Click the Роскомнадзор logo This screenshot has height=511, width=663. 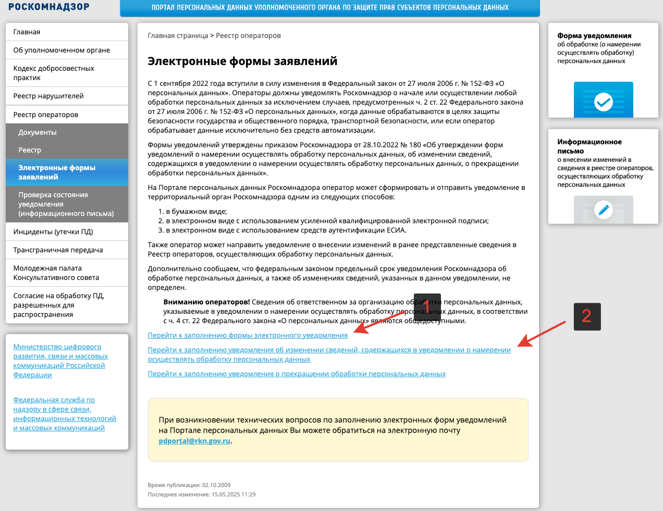point(49,7)
